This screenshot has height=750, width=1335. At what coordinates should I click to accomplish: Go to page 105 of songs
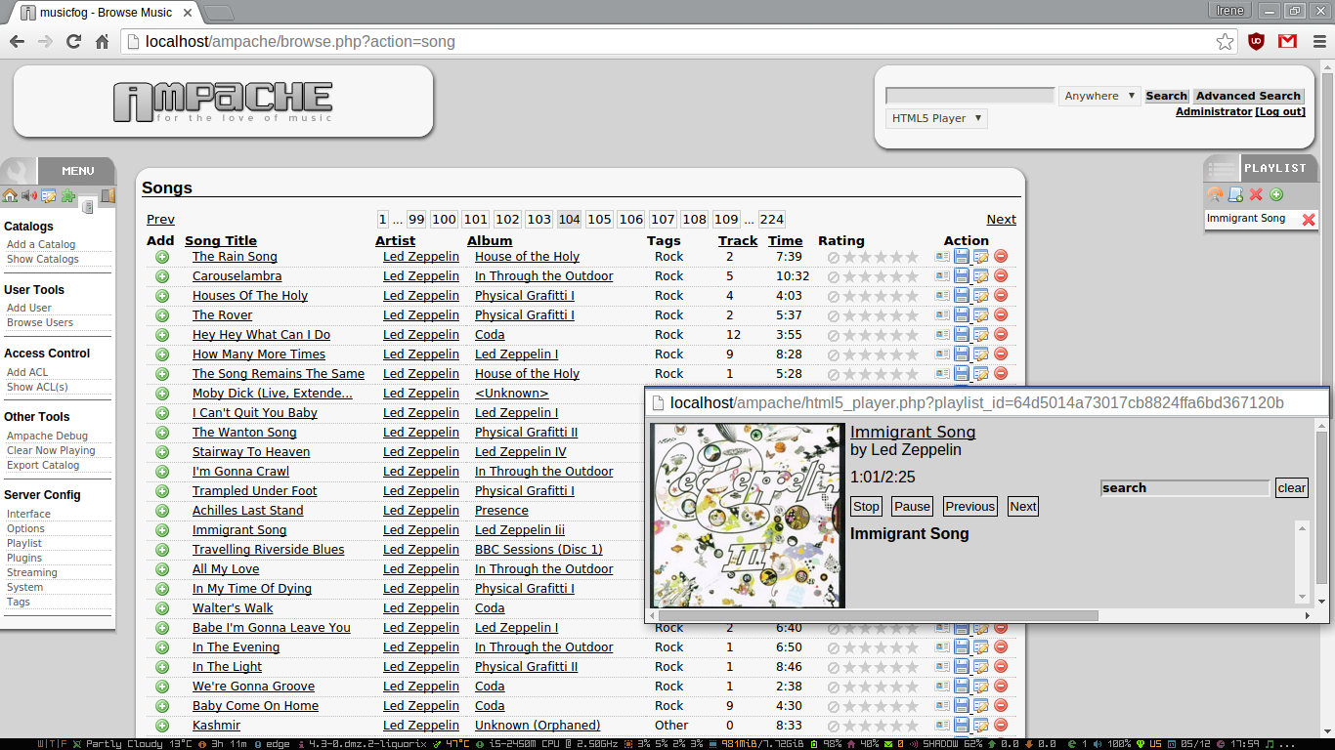599,220
